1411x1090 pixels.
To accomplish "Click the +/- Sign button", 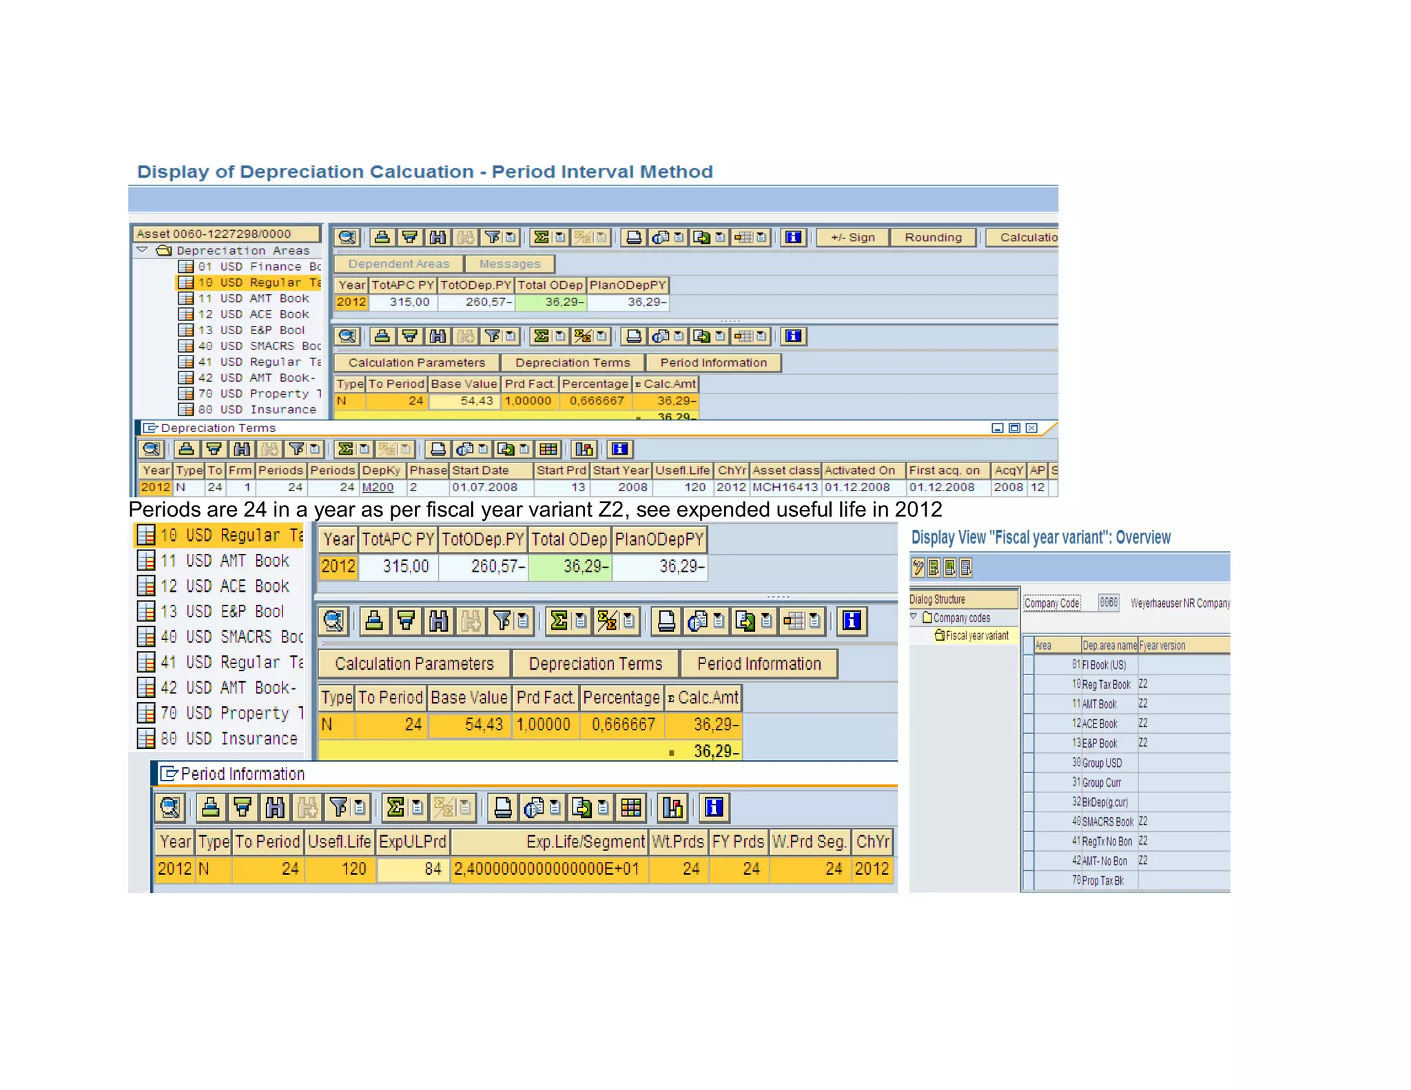I will point(852,238).
